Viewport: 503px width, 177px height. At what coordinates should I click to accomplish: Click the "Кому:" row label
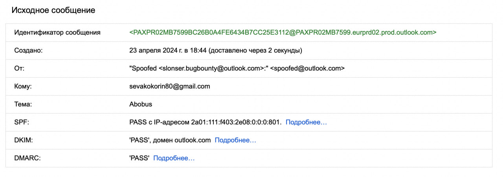tap(23, 87)
